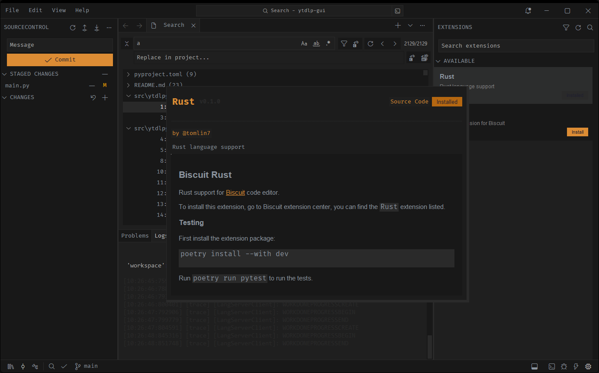The width and height of the screenshot is (599, 373).
Task: Focus the commit Message input field
Action: [60, 45]
